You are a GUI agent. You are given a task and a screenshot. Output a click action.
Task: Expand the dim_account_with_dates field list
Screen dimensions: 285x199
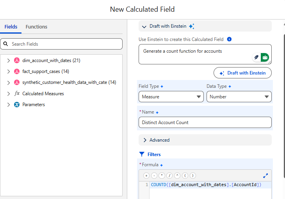[x=9, y=60]
